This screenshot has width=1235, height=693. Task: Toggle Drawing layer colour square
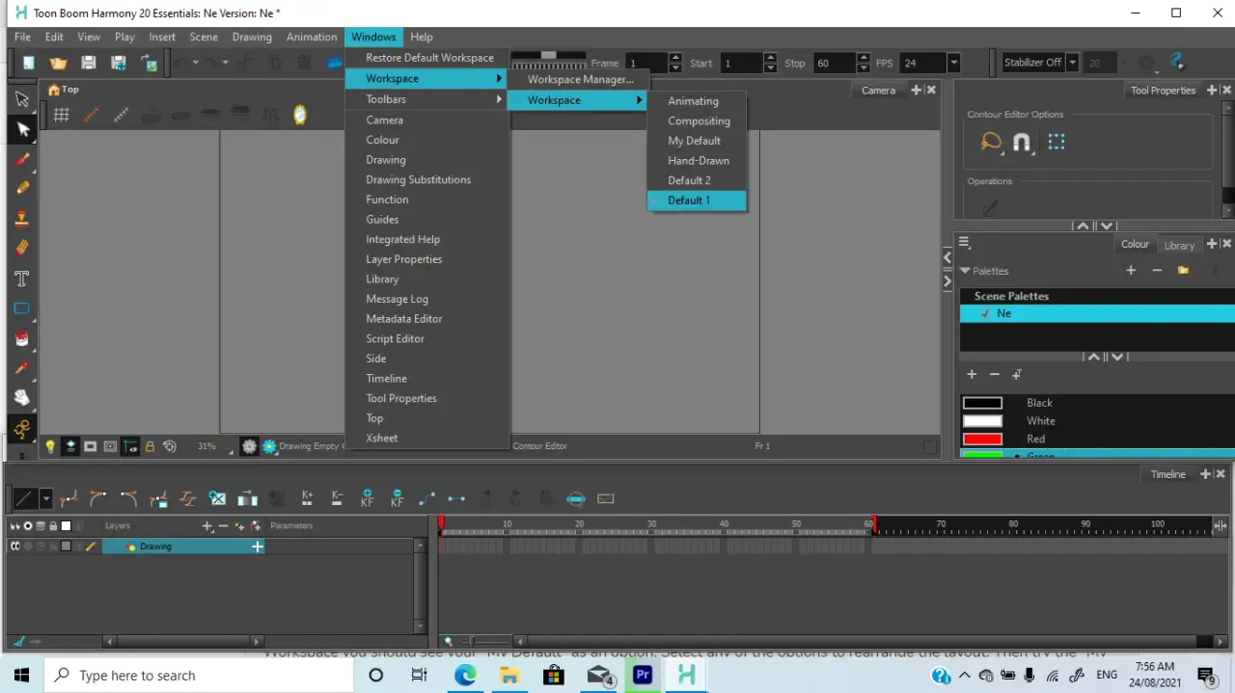(66, 546)
